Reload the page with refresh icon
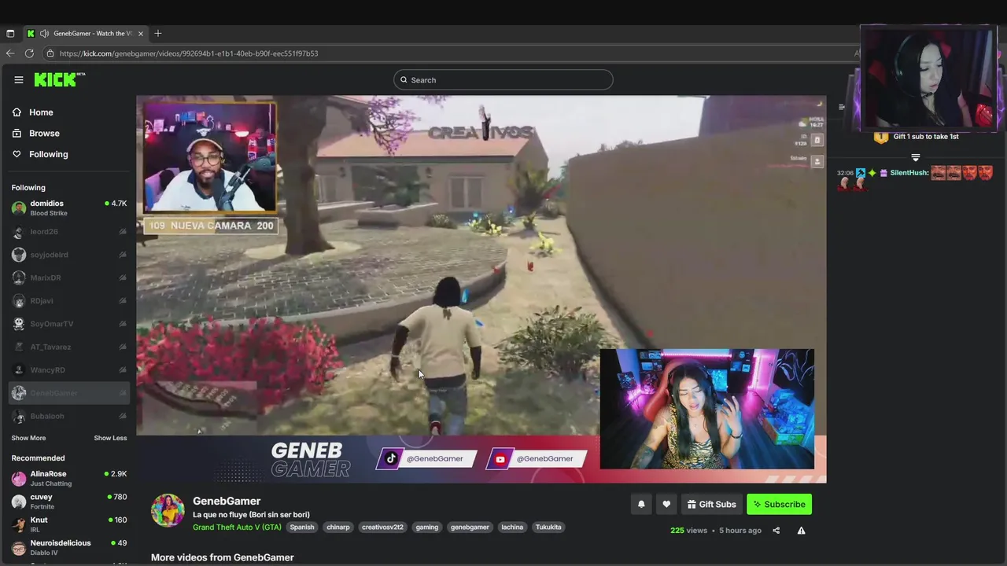The height and width of the screenshot is (566, 1007). coord(29,53)
